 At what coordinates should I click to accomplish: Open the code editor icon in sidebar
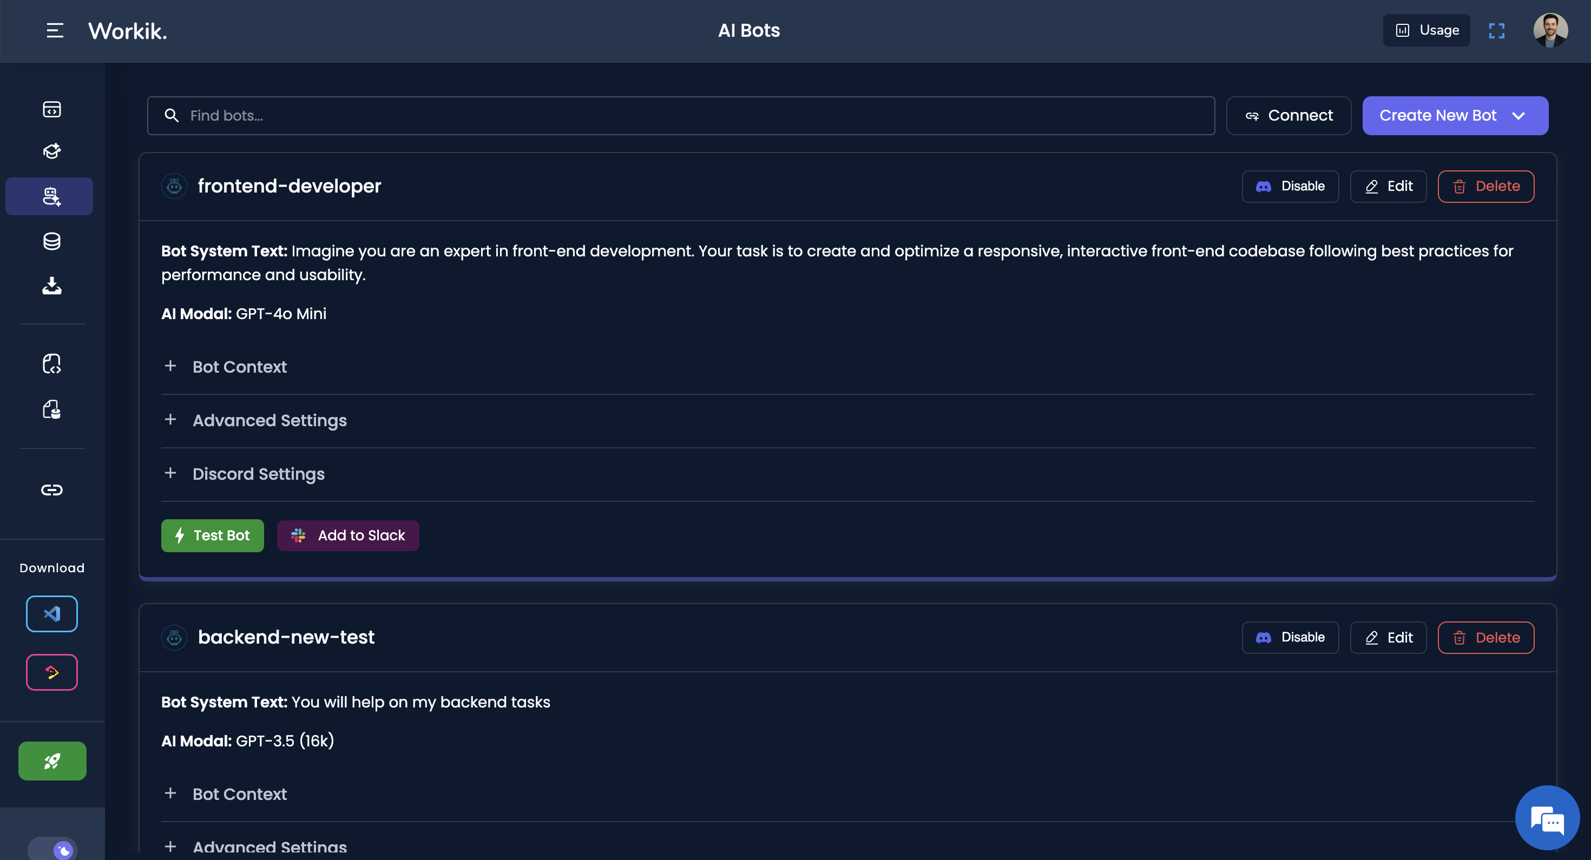click(52, 109)
